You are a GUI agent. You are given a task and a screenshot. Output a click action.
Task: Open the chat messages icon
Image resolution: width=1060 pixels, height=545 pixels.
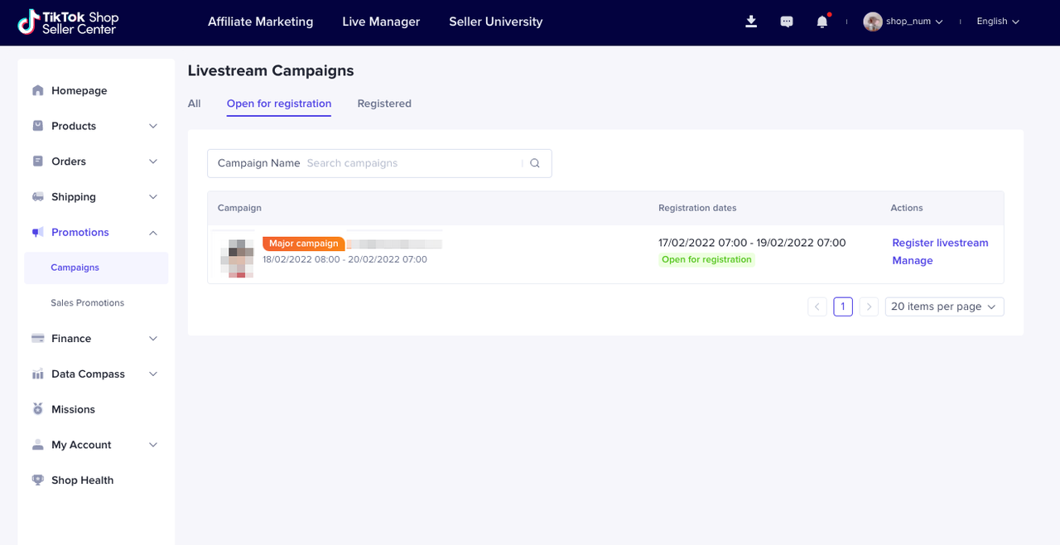click(787, 22)
